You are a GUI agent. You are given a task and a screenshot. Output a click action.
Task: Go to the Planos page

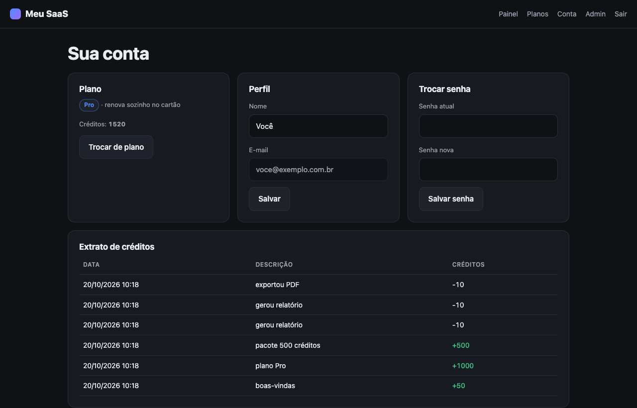537,14
